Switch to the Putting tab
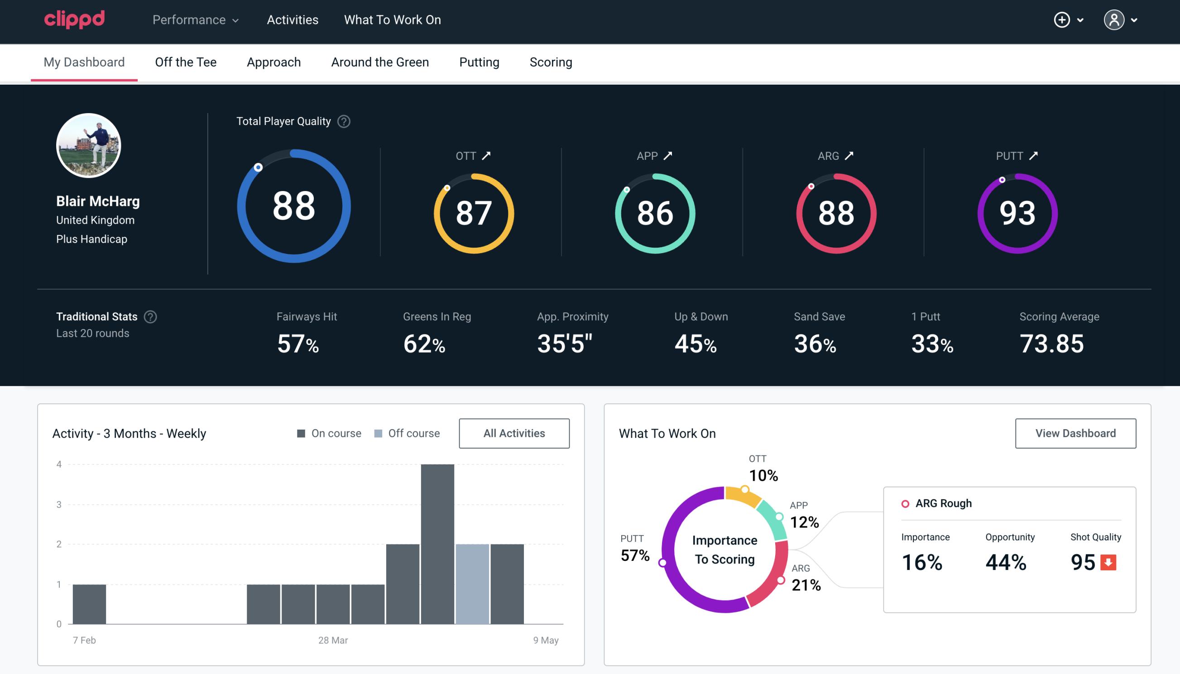The height and width of the screenshot is (674, 1180). [x=479, y=62]
